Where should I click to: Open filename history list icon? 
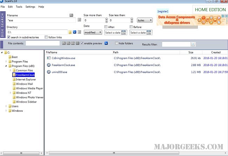pyautogui.click(x=79, y=20)
